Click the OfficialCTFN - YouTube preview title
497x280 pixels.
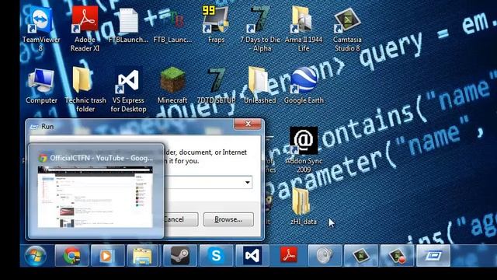click(x=102, y=158)
